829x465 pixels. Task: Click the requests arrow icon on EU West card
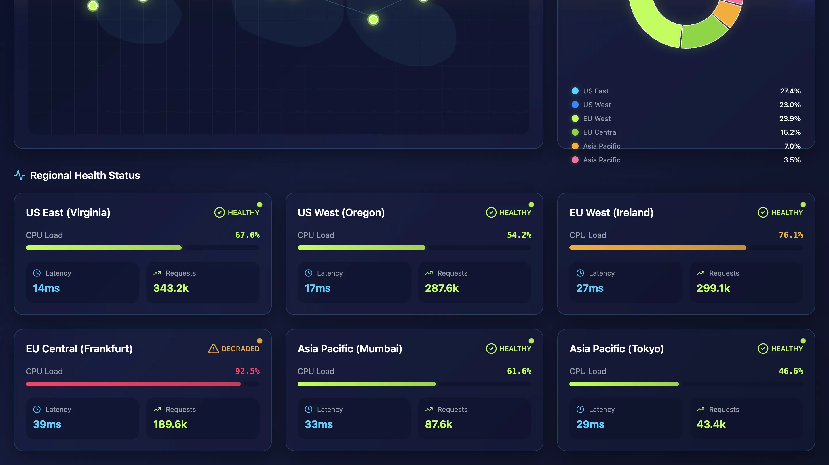tap(700, 273)
